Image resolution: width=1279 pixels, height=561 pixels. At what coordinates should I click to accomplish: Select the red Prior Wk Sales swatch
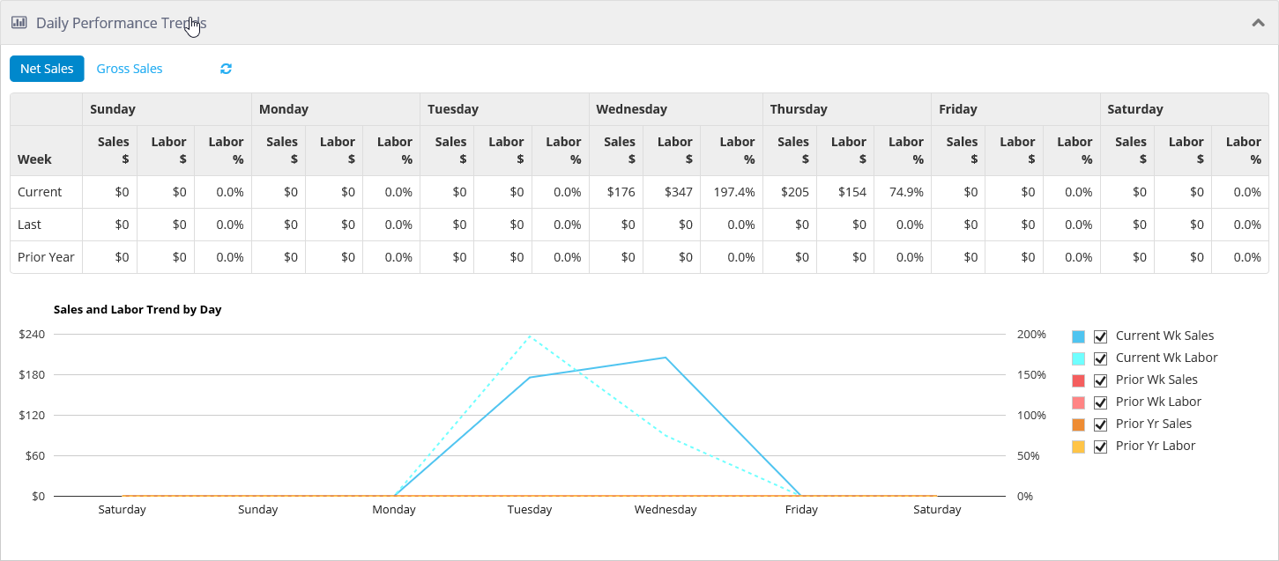(1078, 380)
